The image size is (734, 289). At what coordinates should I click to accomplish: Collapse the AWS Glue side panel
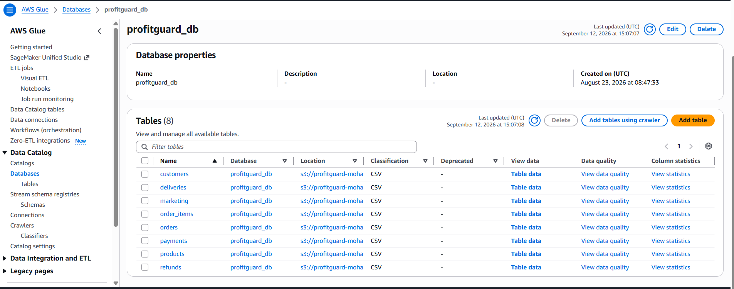click(99, 31)
